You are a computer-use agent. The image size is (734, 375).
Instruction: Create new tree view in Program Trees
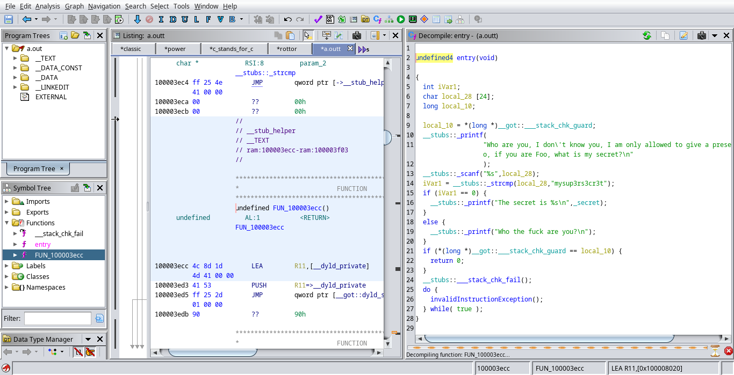pyautogui.click(x=63, y=35)
